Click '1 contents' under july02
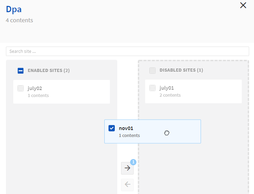 pos(38,95)
